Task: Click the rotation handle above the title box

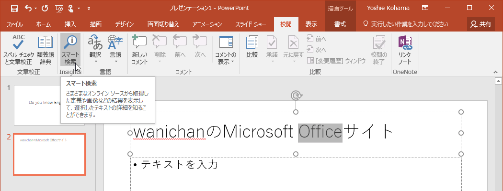Action: pos(296,95)
